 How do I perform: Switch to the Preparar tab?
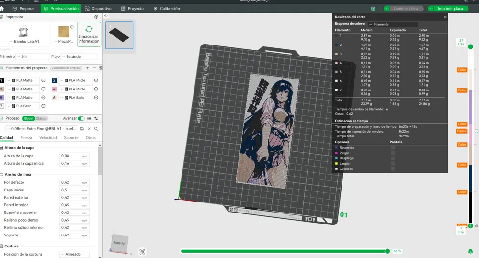(23, 9)
